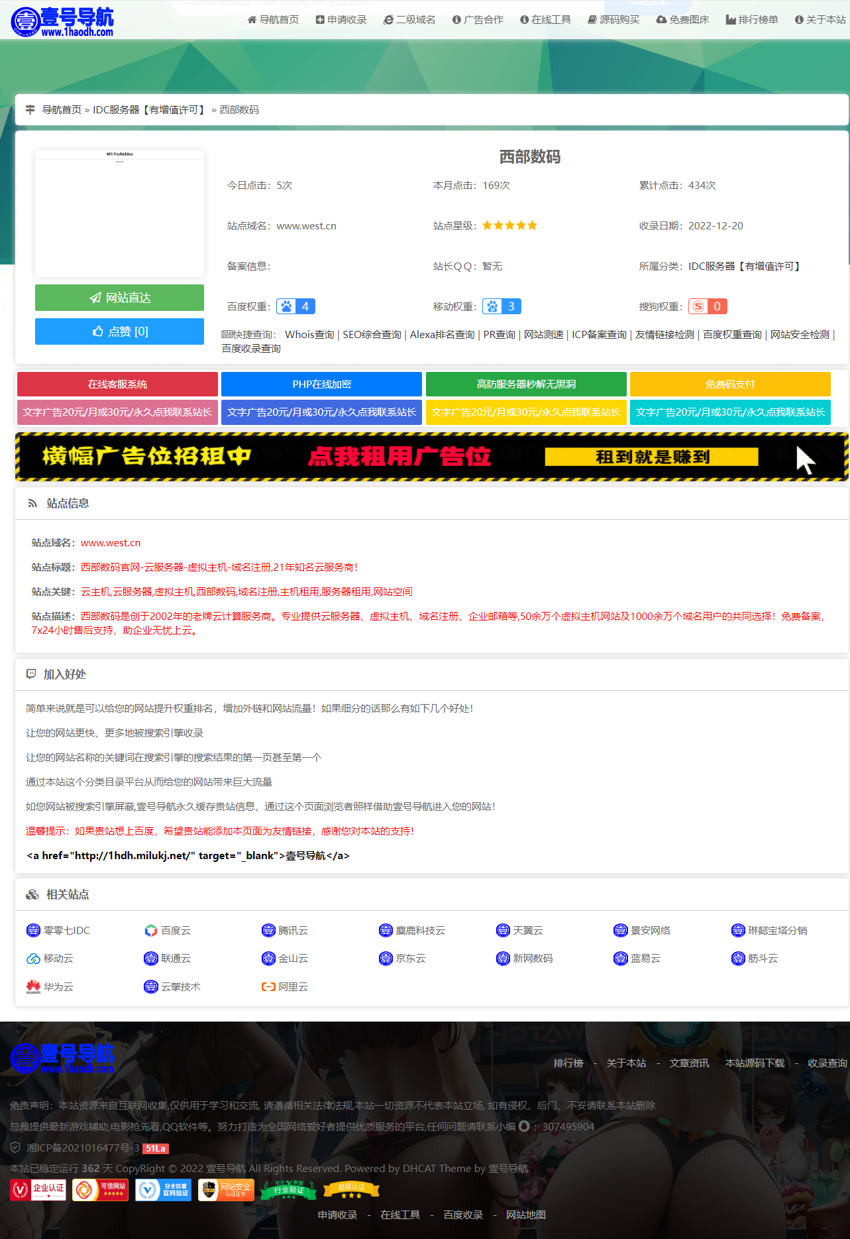Click red 在线客服系统 ad button
The height and width of the screenshot is (1239, 850).
[117, 384]
